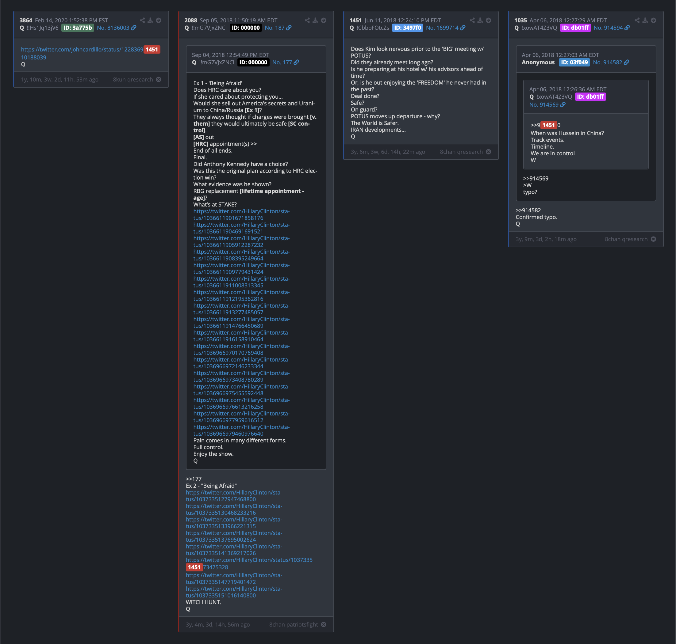The height and width of the screenshot is (644, 676).
Task: Open HillaryClinton status 1037335133966221315 link
Action: tap(234, 523)
